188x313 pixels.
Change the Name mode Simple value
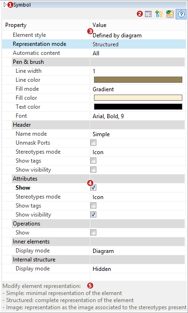pyautogui.click(x=138, y=134)
